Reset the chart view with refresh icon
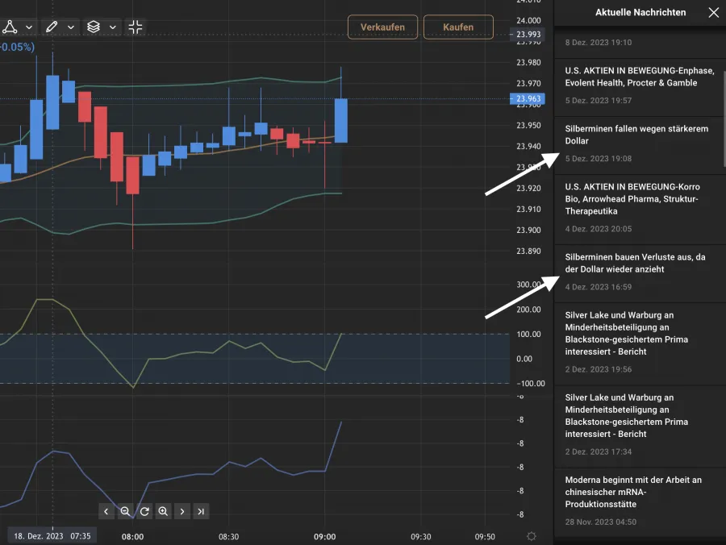This screenshot has height=545, width=726. [144, 511]
